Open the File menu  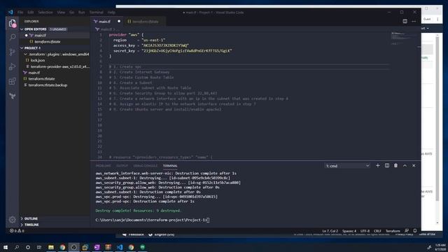(20, 13)
